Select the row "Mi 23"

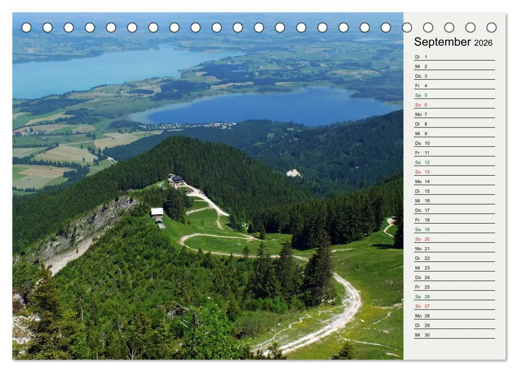(454, 268)
